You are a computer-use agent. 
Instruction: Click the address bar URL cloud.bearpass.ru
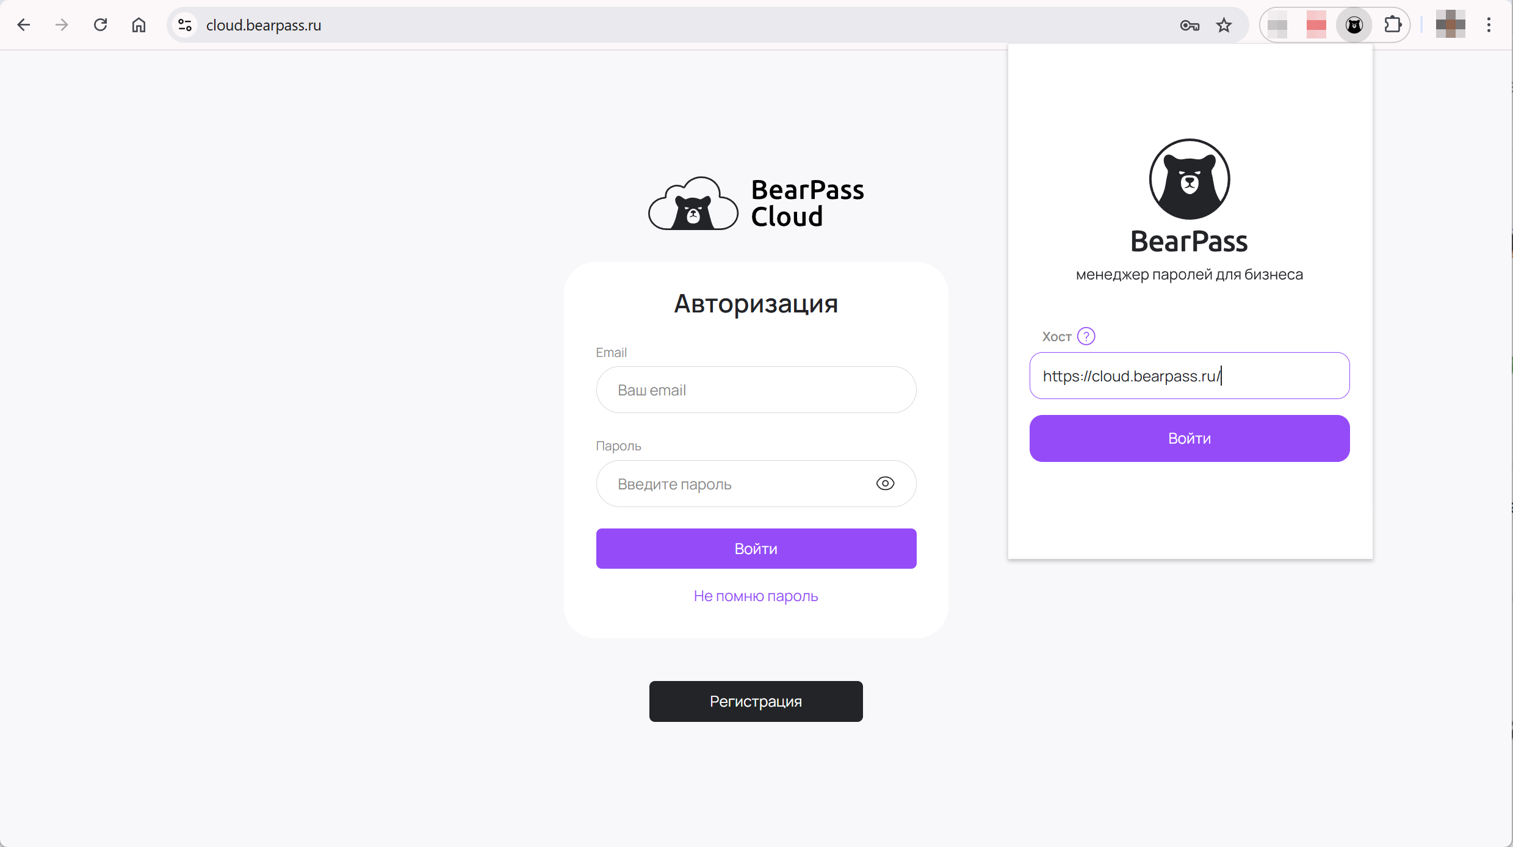264,25
